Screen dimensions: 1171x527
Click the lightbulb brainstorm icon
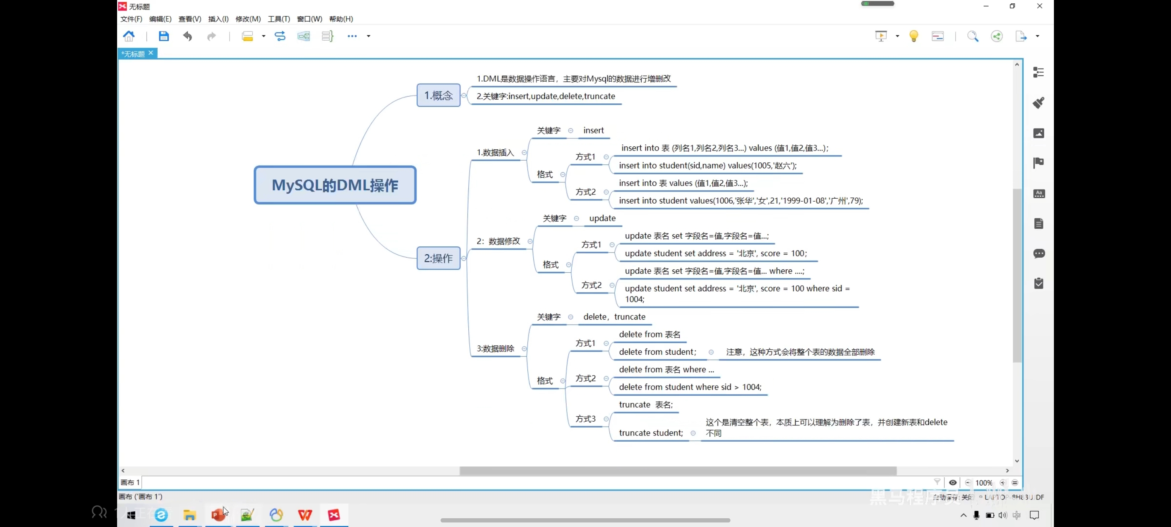[913, 36]
